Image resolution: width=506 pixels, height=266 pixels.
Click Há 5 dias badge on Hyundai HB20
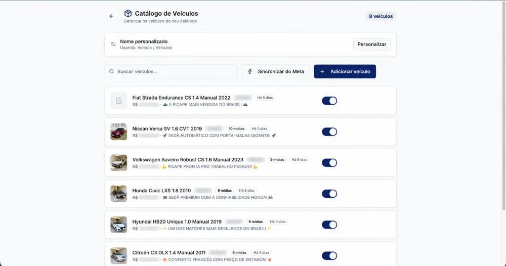tap(278, 221)
